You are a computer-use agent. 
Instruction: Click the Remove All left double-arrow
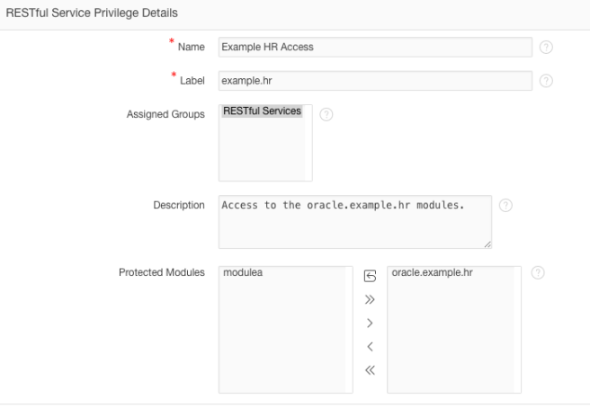tap(370, 370)
